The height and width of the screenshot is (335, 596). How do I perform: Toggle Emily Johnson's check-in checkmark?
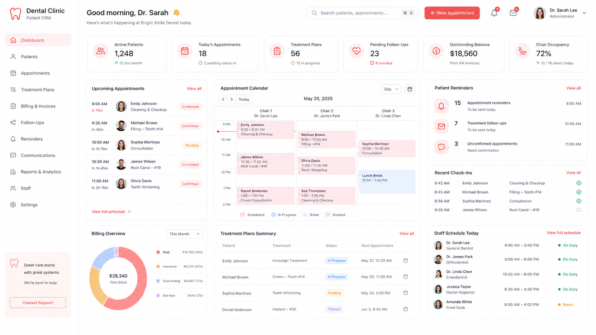click(x=579, y=183)
